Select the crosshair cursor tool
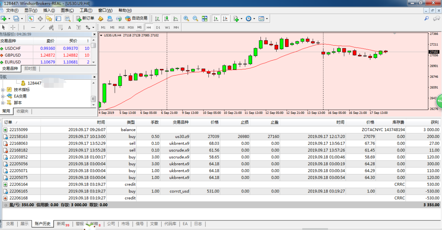The height and width of the screenshot is (230, 442). pyautogui.click(x=13, y=28)
